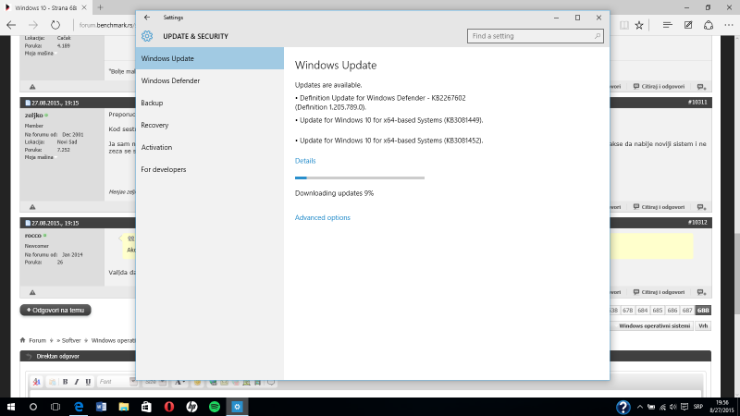The width and height of the screenshot is (740, 416).
Task: Toggle italic in the reply editor
Action: [x=77, y=382]
